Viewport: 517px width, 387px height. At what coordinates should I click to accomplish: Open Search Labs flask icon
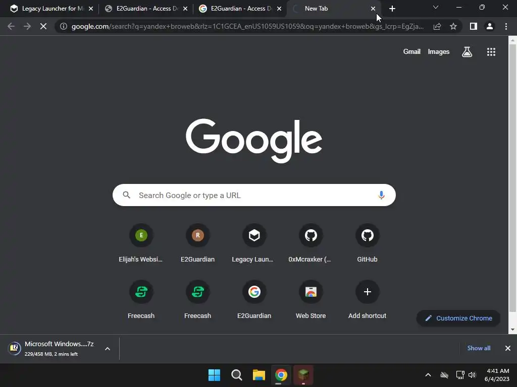467,52
